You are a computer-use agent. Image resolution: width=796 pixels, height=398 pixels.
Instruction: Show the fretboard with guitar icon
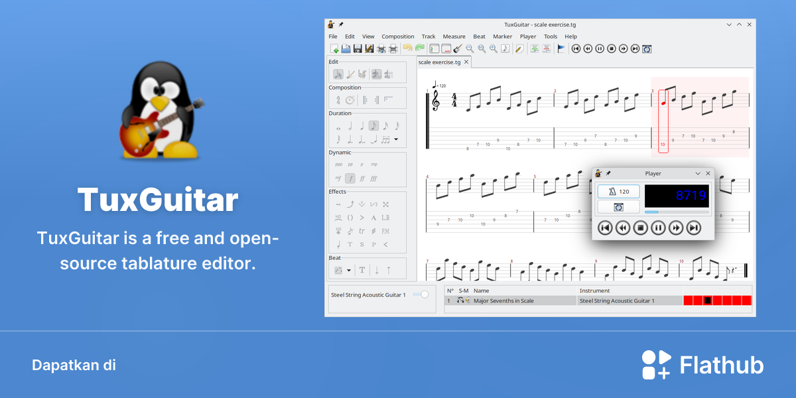458,48
